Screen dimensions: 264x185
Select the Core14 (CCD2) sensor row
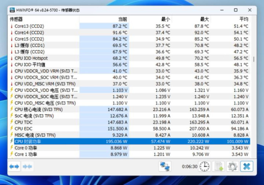129,32
